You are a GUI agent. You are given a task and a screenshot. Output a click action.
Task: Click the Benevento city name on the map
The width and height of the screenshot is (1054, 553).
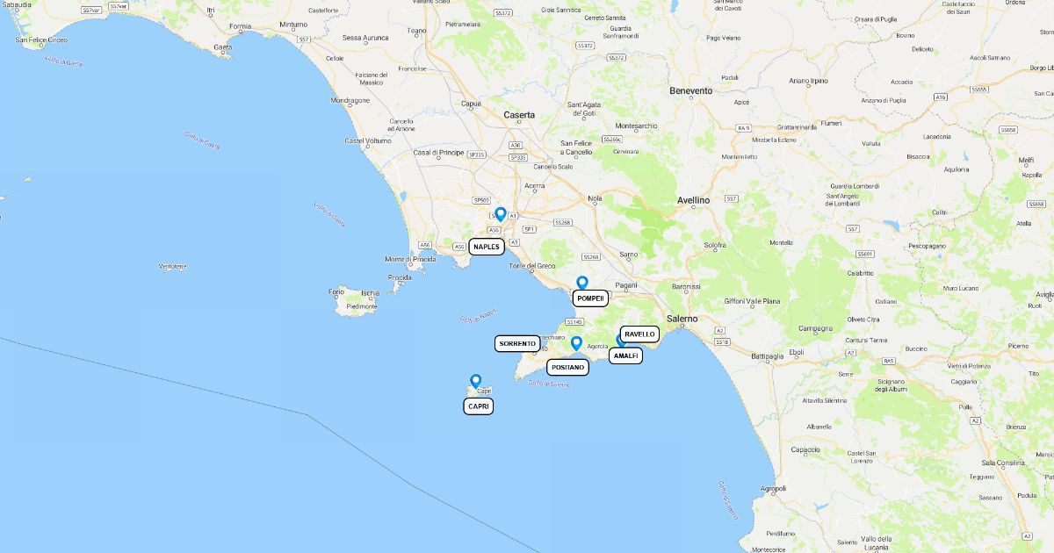click(x=691, y=90)
